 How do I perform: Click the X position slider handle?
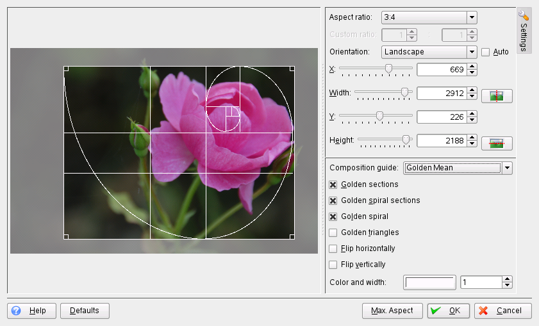point(388,69)
